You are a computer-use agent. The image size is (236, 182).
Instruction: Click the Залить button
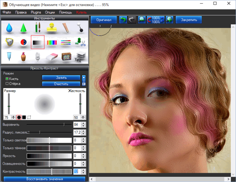pos(61,78)
